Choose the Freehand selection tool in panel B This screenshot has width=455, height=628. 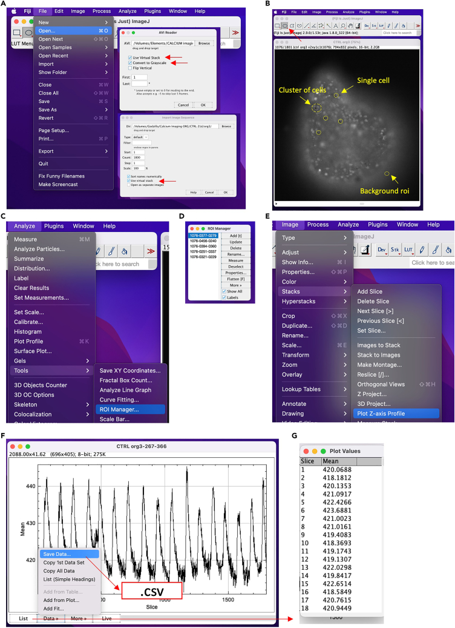click(x=300, y=26)
